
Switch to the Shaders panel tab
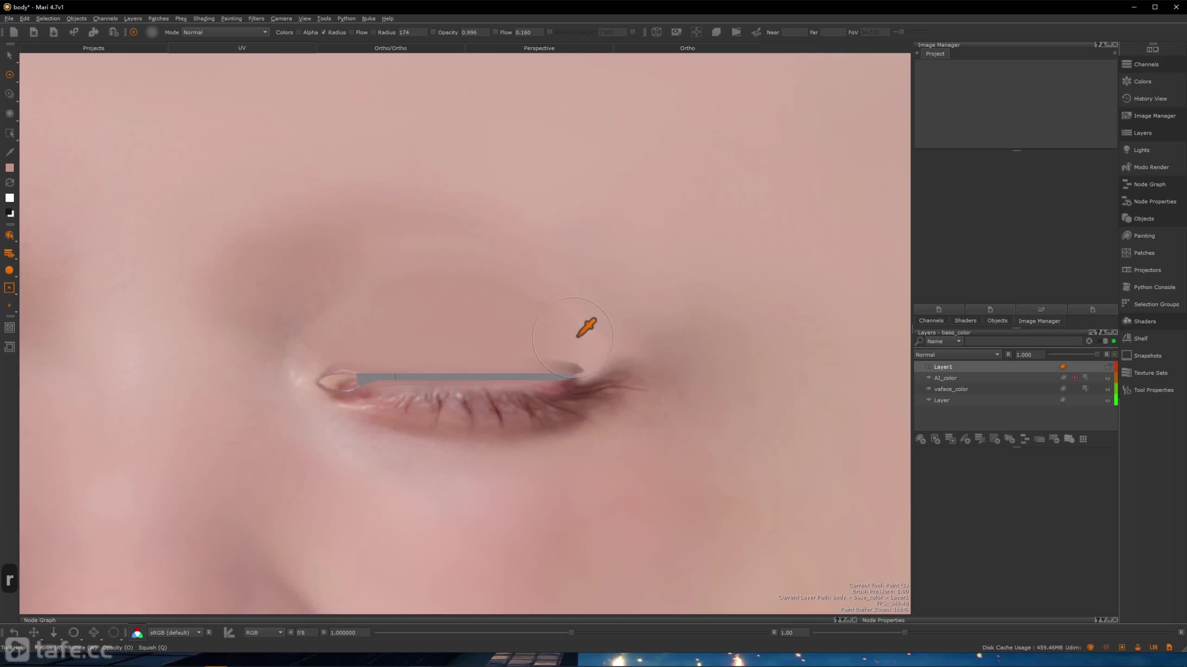[x=965, y=321]
